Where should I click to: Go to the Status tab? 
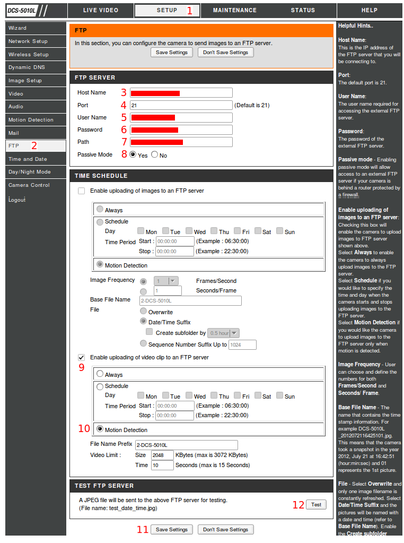click(x=303, y=11)
